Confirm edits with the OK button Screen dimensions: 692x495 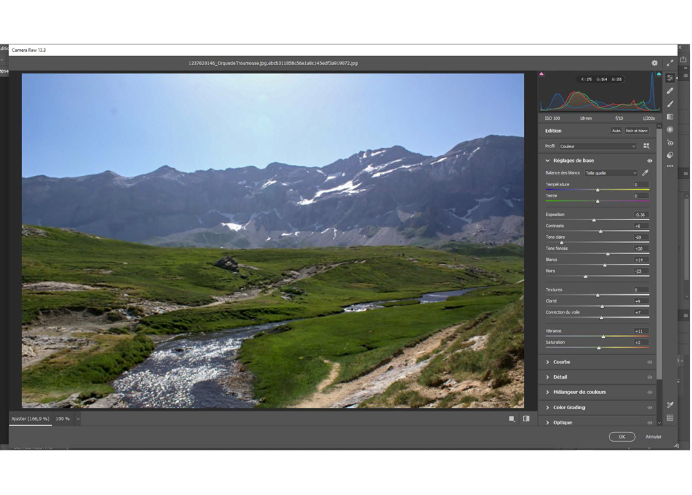621,437
